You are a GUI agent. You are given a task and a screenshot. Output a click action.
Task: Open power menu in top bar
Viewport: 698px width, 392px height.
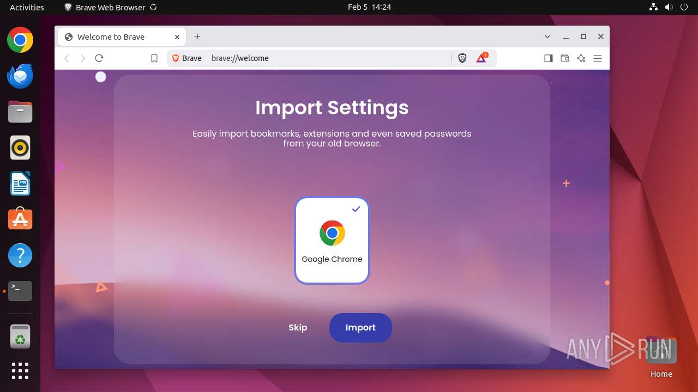684,7
